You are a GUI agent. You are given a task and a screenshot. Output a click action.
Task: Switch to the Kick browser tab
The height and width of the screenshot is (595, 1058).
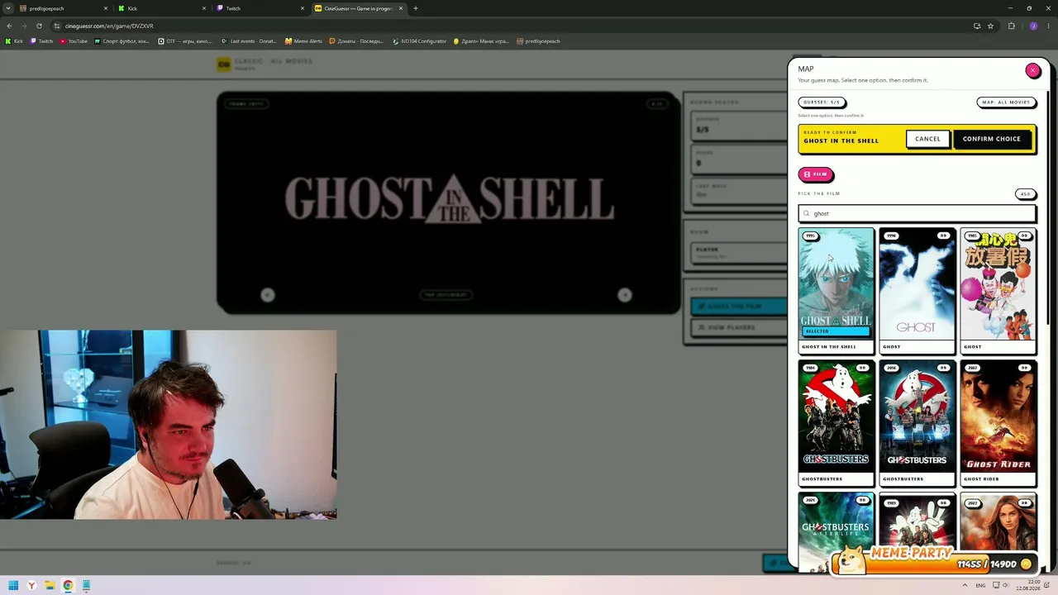[161, 8]
